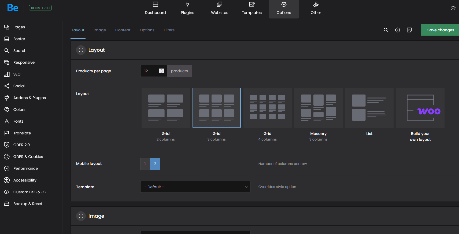Screen dimensions: 459x234
Task: Switch to the Image tab
Action: [100, 30]
